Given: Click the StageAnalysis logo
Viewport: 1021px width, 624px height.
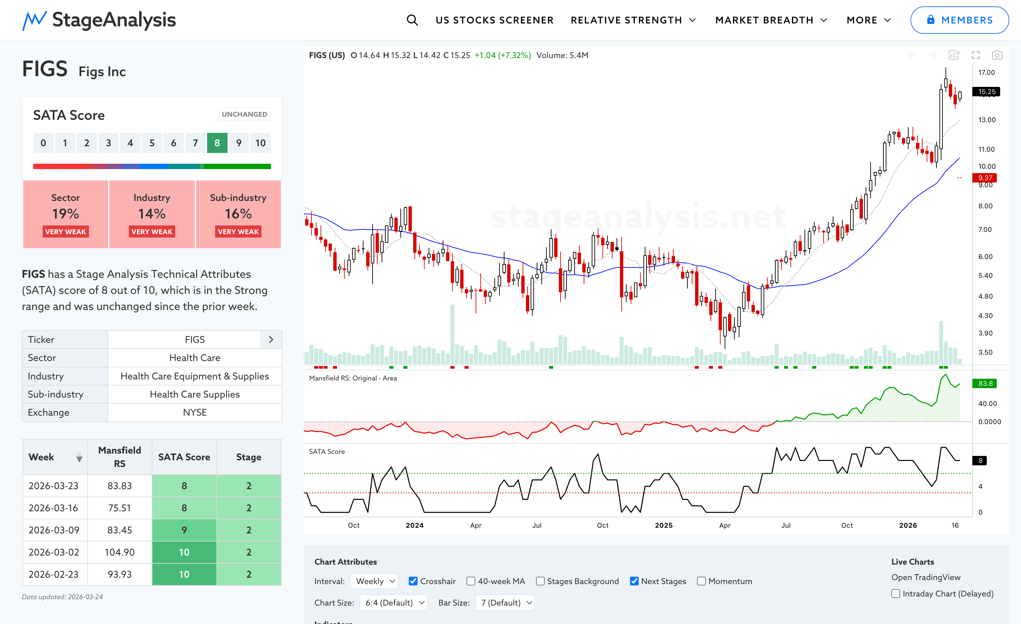Looking at the screenshot, I should 99,20.
